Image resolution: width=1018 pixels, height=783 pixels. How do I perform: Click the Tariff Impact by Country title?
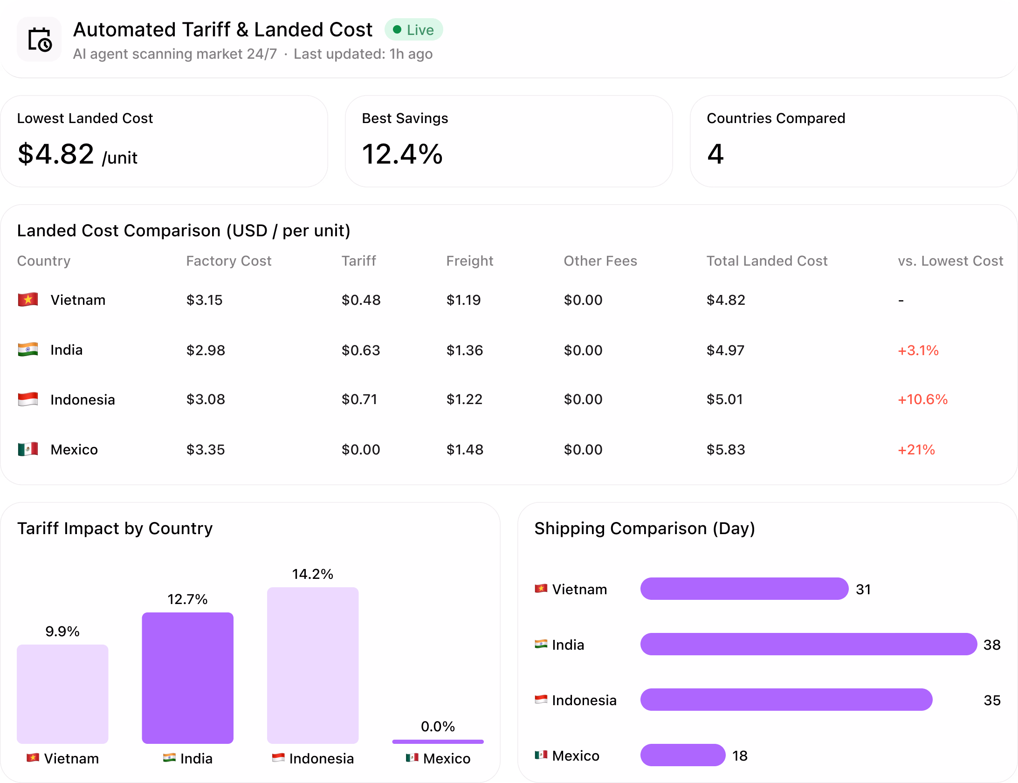115,529
